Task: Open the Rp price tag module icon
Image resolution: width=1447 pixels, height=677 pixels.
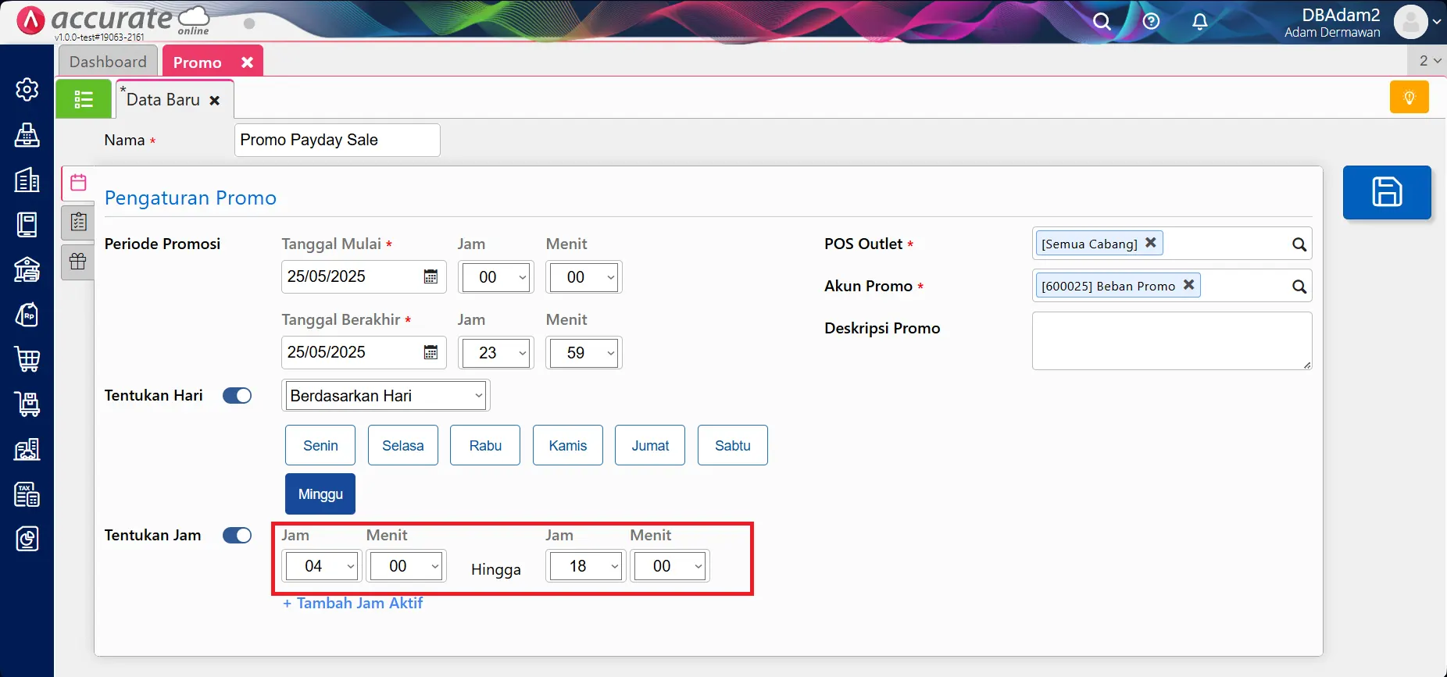Action: (x=27, y=315)
